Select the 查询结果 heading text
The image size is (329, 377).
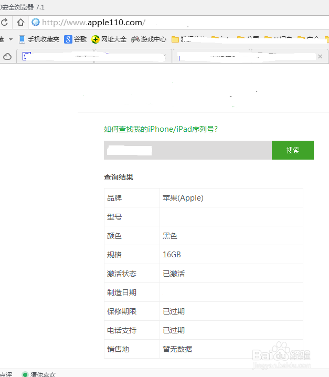(x=119, y=177)
